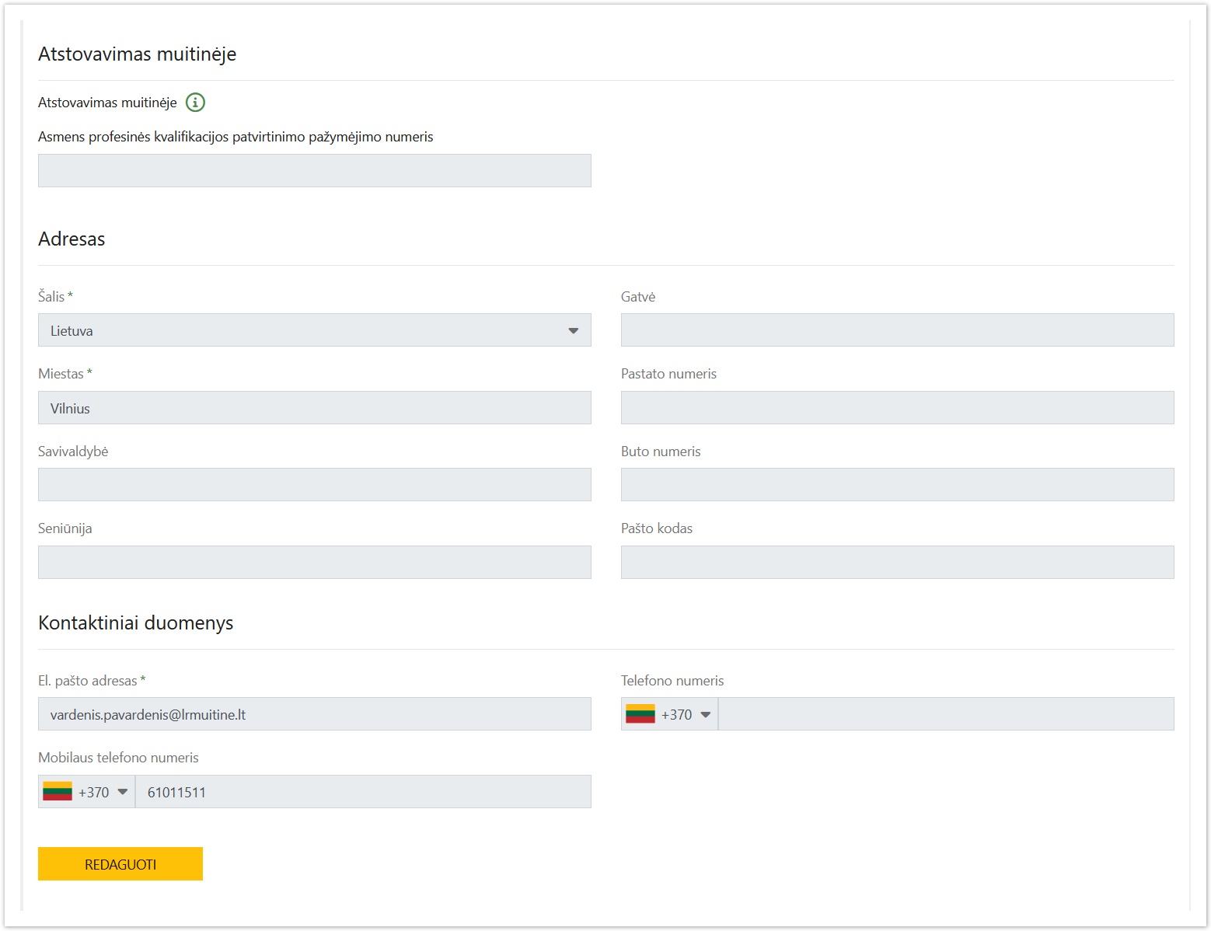Click the Šalis field label
Screen dimensions: 1211x931
click(x=55, y=297)
